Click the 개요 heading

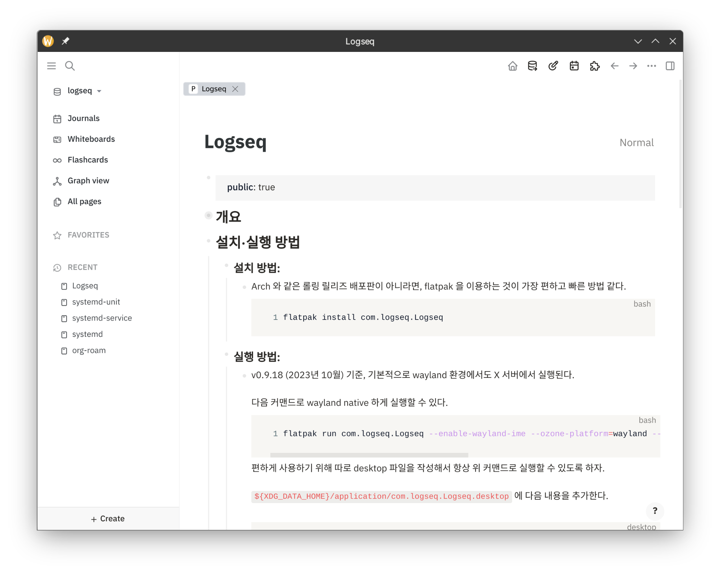(229, 217)
